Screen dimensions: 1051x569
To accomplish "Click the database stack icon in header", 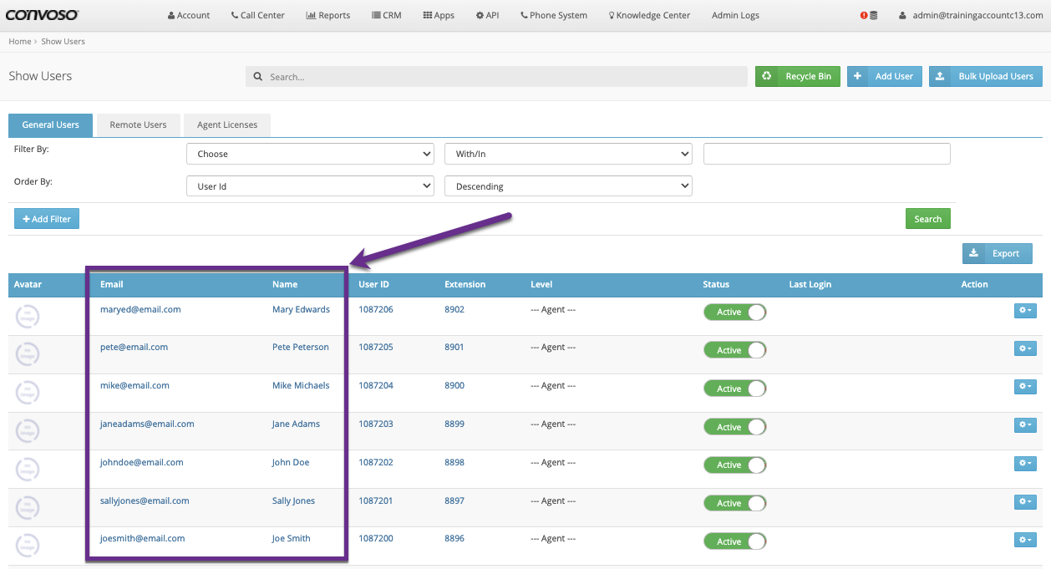I will pyautogui.click(x=874, y=15).
